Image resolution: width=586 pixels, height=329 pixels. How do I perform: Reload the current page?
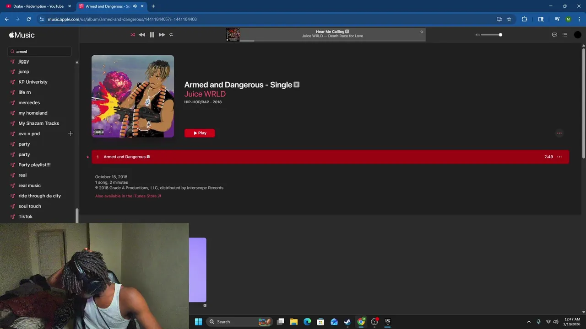28,19
